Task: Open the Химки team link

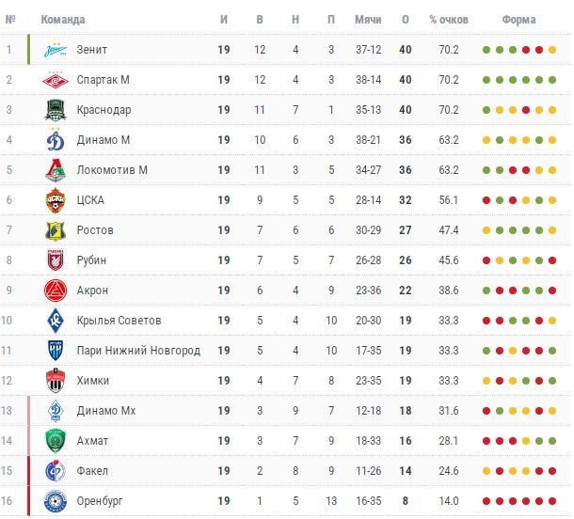Action: pyautogui.click(x=93, y=381)
